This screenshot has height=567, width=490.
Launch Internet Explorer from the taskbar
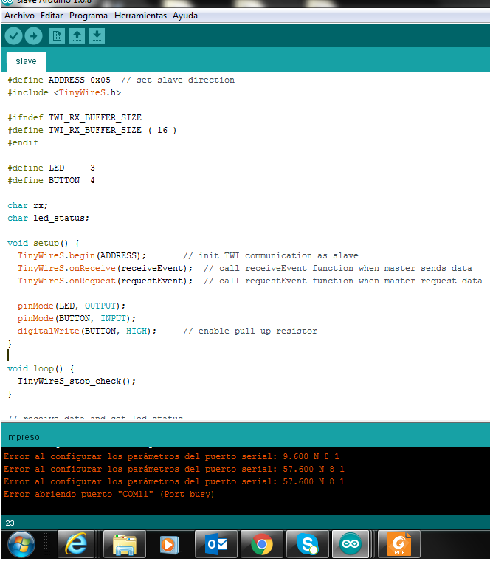coord(76,545)
